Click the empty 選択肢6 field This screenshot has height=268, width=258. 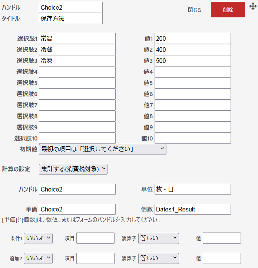(77, 94)
